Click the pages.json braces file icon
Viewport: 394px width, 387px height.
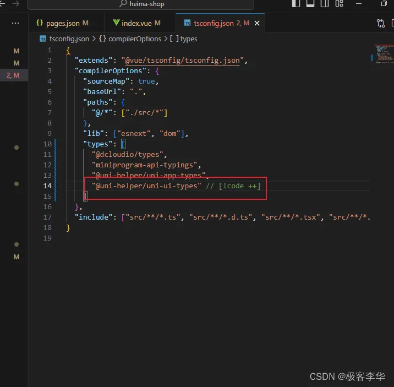(x=40, y=23)
